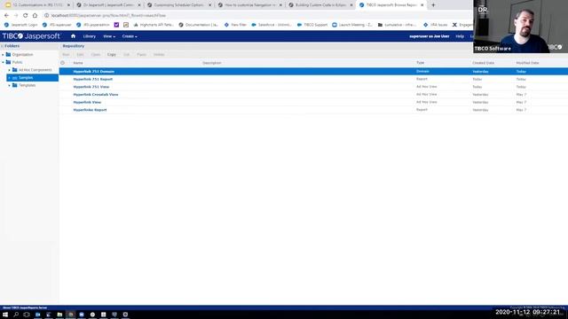Sort by the Created Date column header

point(483,63)
